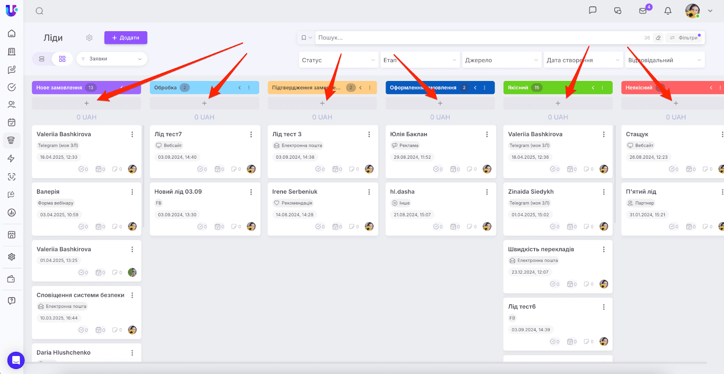Add a lead in the Нове замовлення column

[86, 104]
